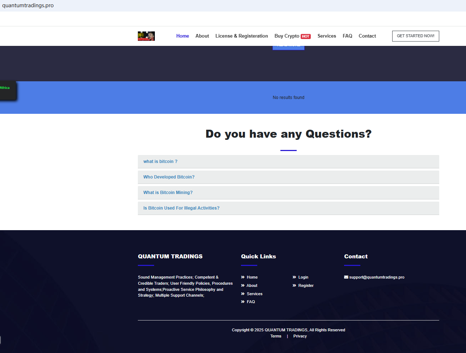466x353 pixels.
Task: Open FAQ in the top navigation menu
Action: point(347,36)
